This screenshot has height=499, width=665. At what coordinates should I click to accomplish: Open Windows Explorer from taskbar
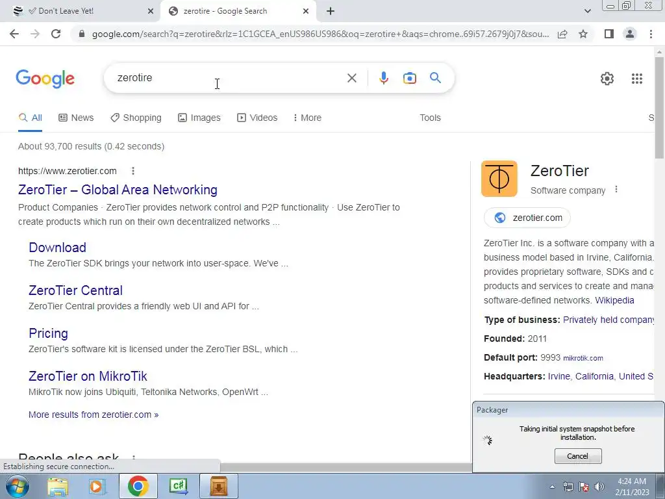58,486
